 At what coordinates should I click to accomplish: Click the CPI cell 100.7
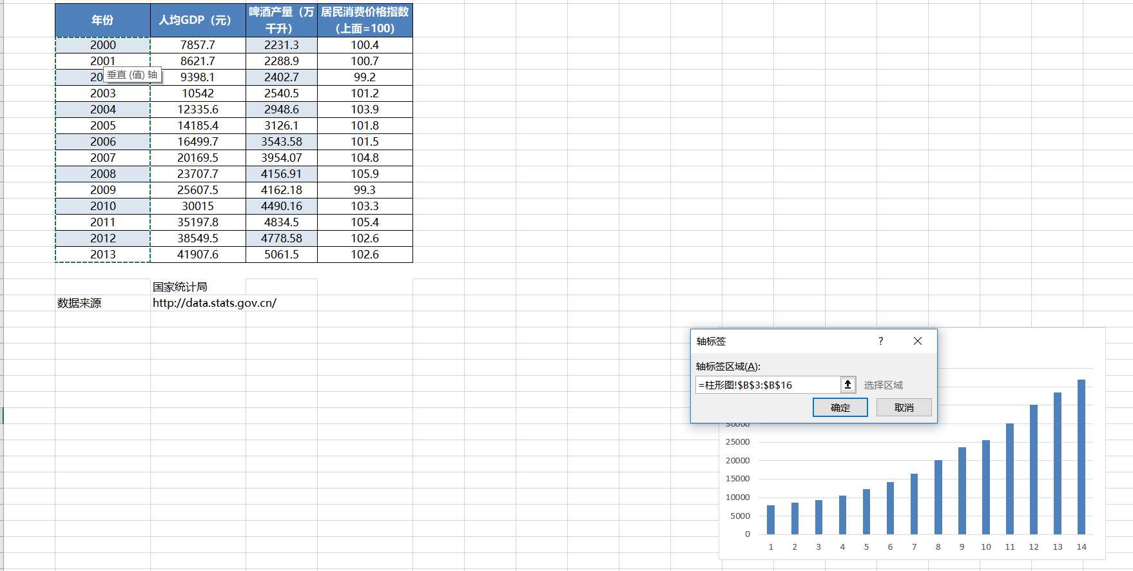(365, 61)
